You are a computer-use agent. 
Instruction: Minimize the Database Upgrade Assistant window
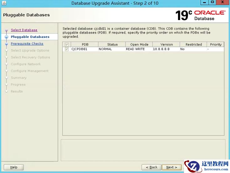[204, 2]
